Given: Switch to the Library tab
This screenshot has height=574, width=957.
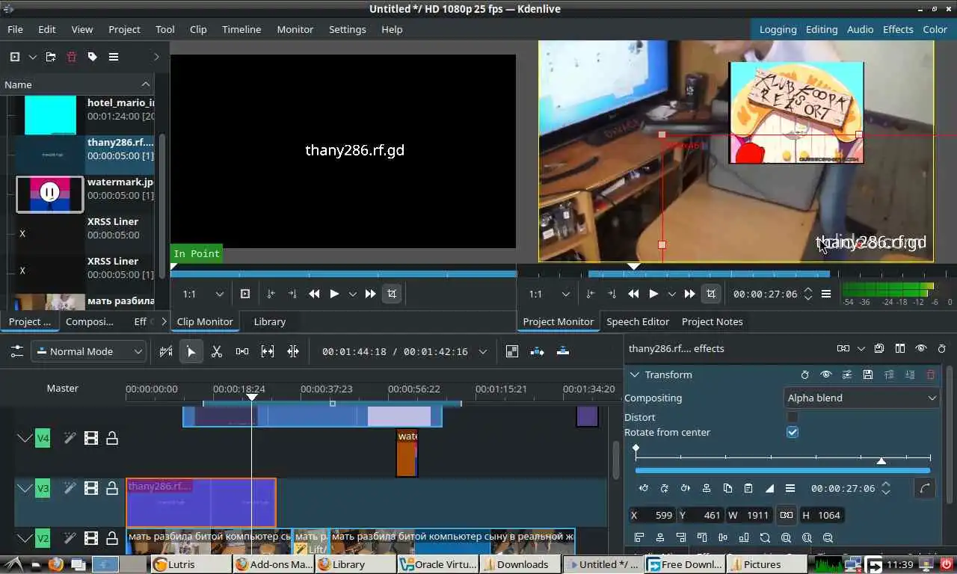Looking at the screenshot, I should pos(270,321).
